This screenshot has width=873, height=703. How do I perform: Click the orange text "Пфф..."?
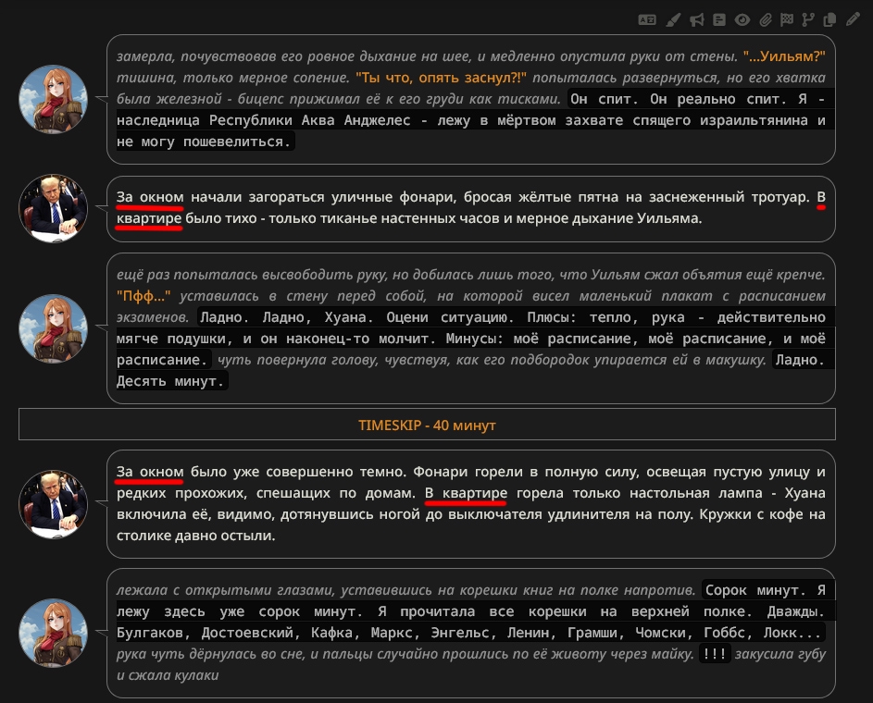[x=143, y=296]
